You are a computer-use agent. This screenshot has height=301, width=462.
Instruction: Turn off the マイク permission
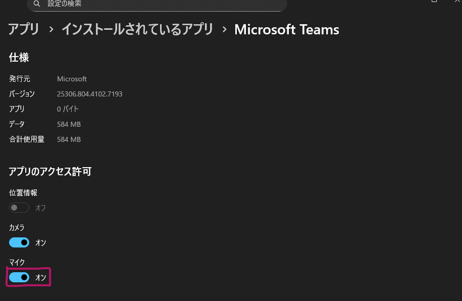pos(19,277)
